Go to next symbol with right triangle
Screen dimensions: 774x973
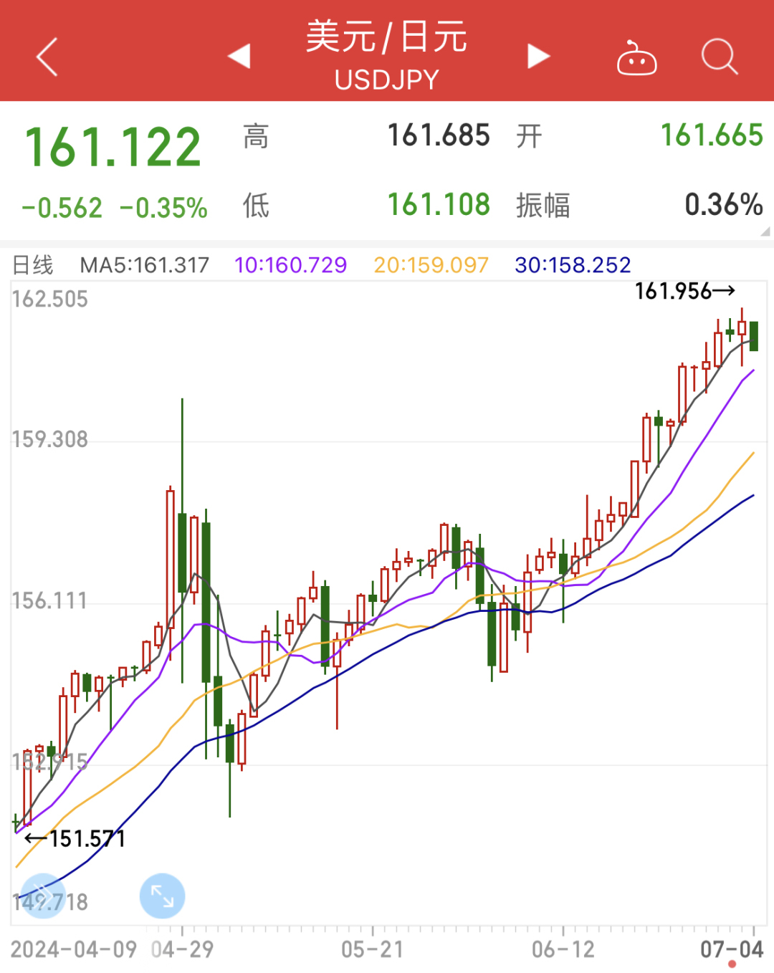tap(538, 56)
